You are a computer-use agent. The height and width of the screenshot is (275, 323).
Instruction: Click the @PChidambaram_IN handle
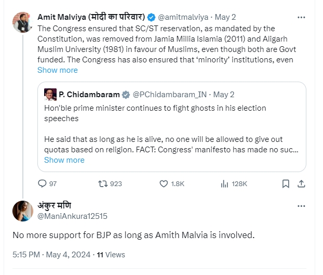pos(170,95)
